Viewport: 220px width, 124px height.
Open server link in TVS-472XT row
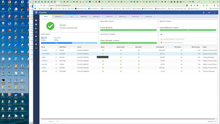46,54
